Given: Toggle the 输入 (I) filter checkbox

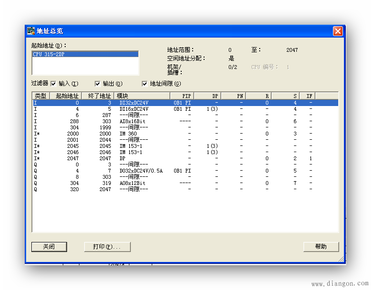Looking at the screenshot, I should 53,84.
